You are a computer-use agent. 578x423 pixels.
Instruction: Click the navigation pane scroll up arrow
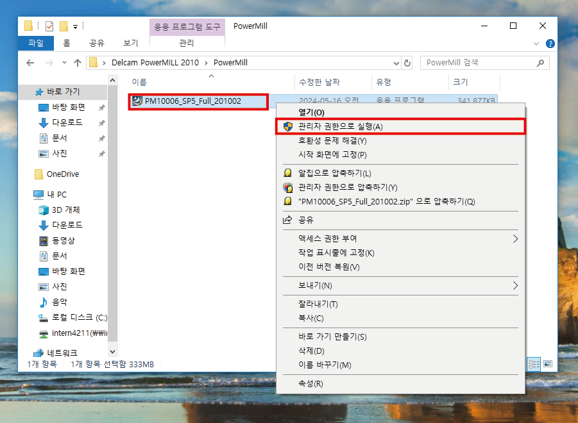tap(113, 80)
